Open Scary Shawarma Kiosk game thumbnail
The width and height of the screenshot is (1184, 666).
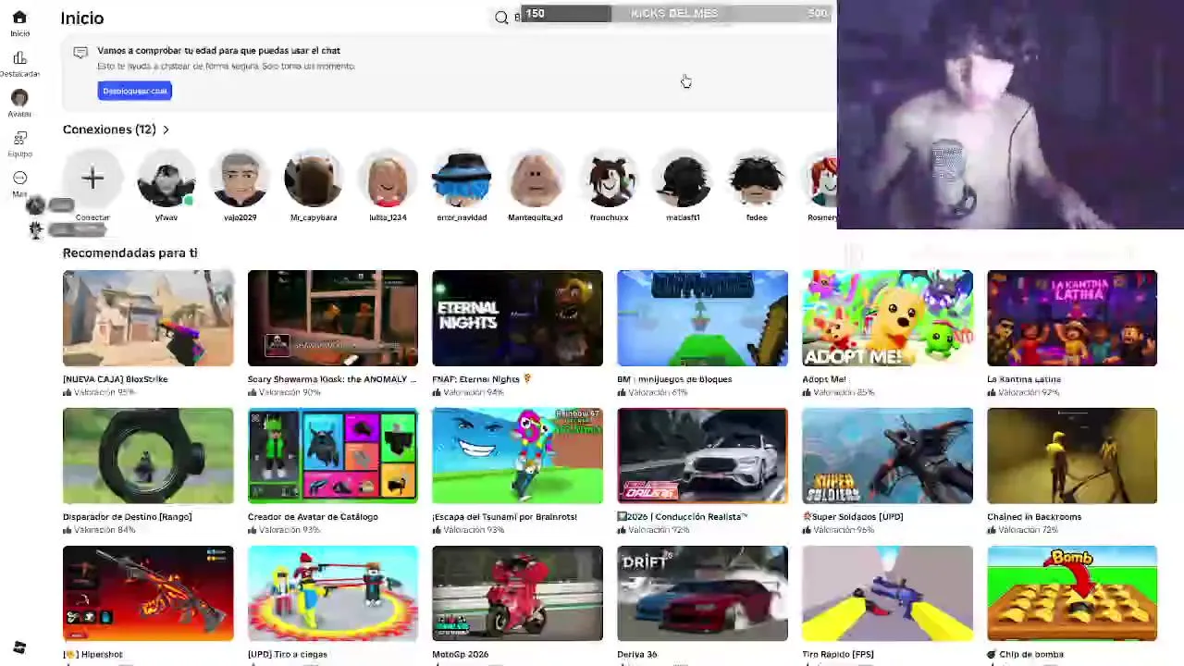(x=333, y=318)
